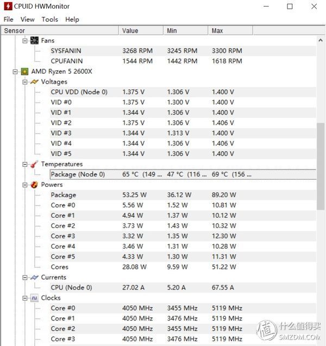Click the Max column header
This screenshot has width=326, height=346.
230,30
